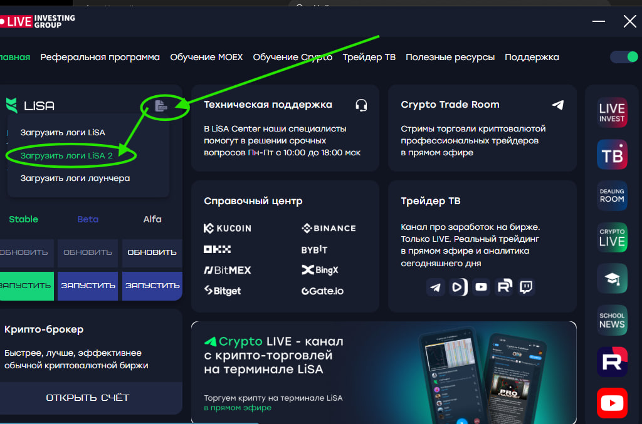642x424 pixels.
Task: Click the Трейдер ТВ card heading
Action: coord(430,201)
